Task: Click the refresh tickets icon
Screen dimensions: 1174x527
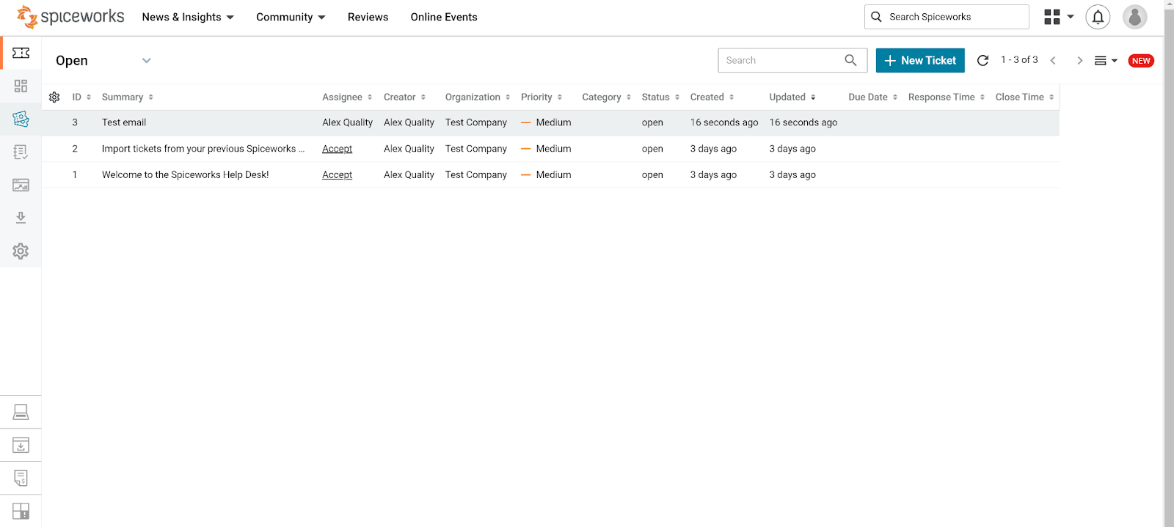Action: 982,61
